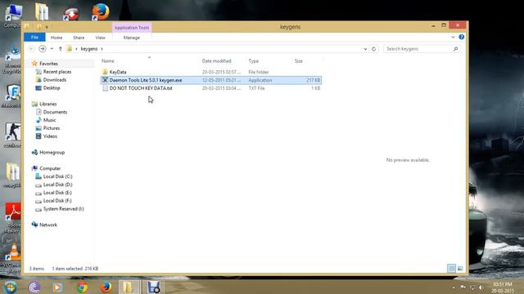The width and height of the screenshot is (524, 294).
Task: Click the 217 KB size cell
Action: pyautogui.click(x=313, y=80)
